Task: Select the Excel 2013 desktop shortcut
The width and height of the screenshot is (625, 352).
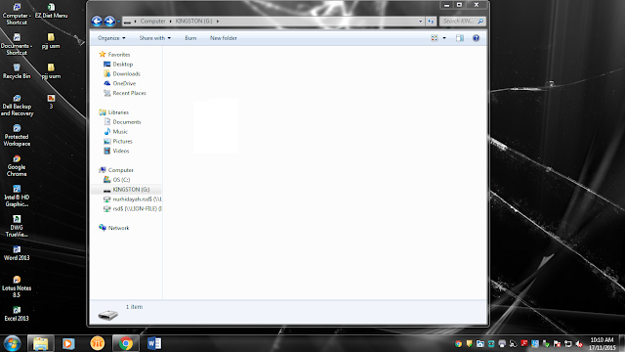Action: 17,314
